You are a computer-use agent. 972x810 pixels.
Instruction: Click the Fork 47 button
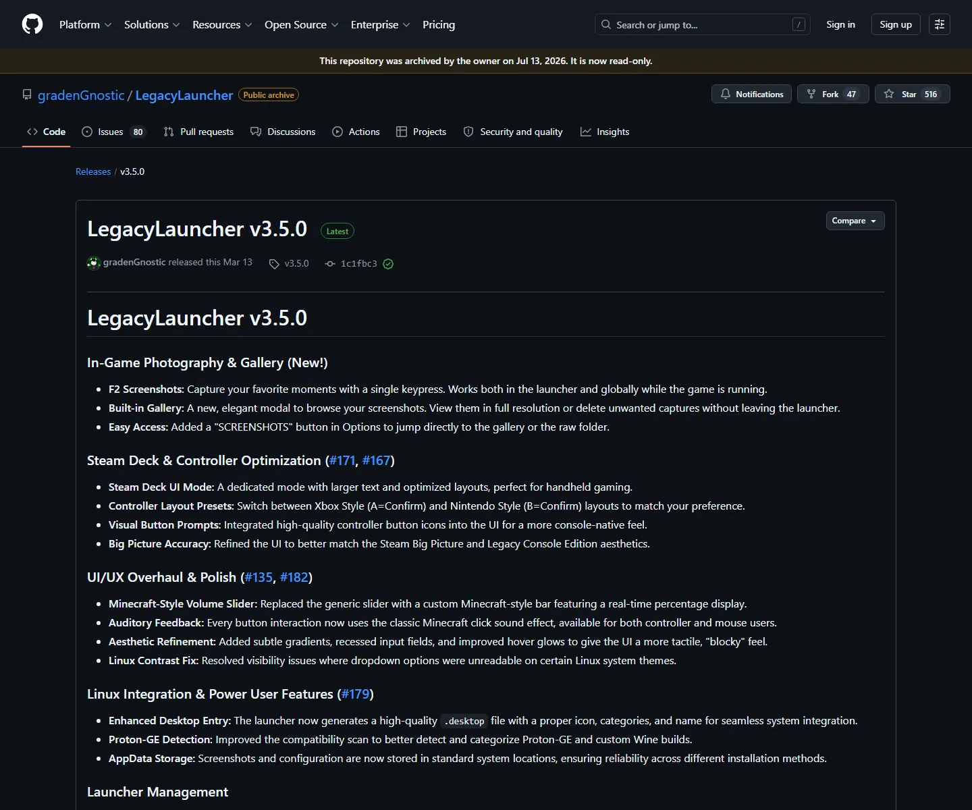(833, 94)
